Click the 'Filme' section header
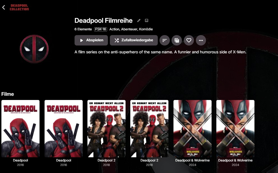The height and width of the screenshot is (173, 278). (8, 94)
